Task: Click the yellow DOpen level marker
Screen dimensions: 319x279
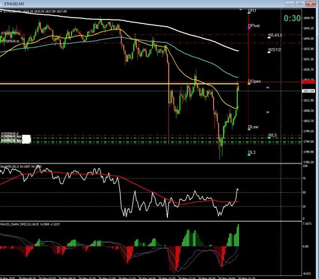Action: 249,84
